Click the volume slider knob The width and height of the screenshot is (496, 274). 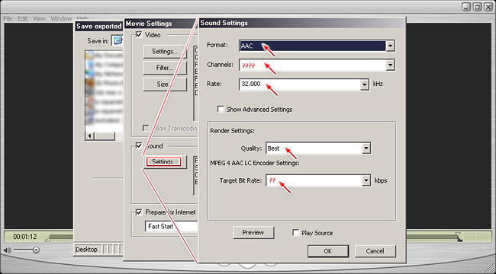click(x=36, y=250)
